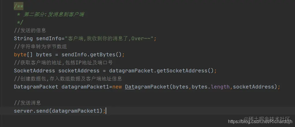
Task: Click the comment '//获取客户端的地址,包括IP地址及端口号'
Action: pos(64,63)
